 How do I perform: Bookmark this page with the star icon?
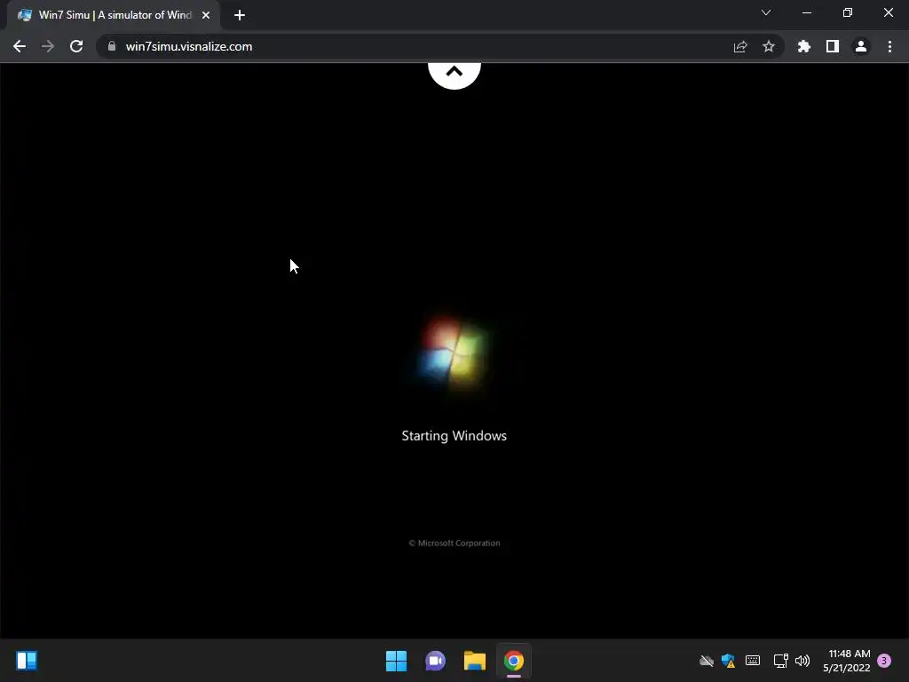coord(769,46)
